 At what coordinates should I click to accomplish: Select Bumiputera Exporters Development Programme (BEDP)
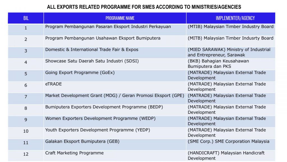click(x=104, y=107)
